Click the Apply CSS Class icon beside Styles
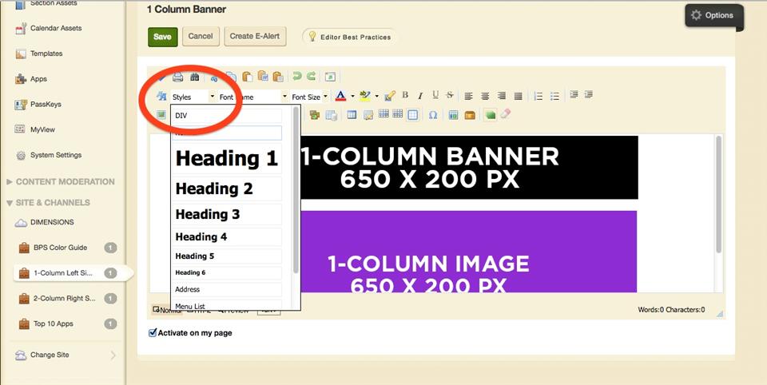The image size is (767, 385). pyautogui.click(x=161, y=97)
